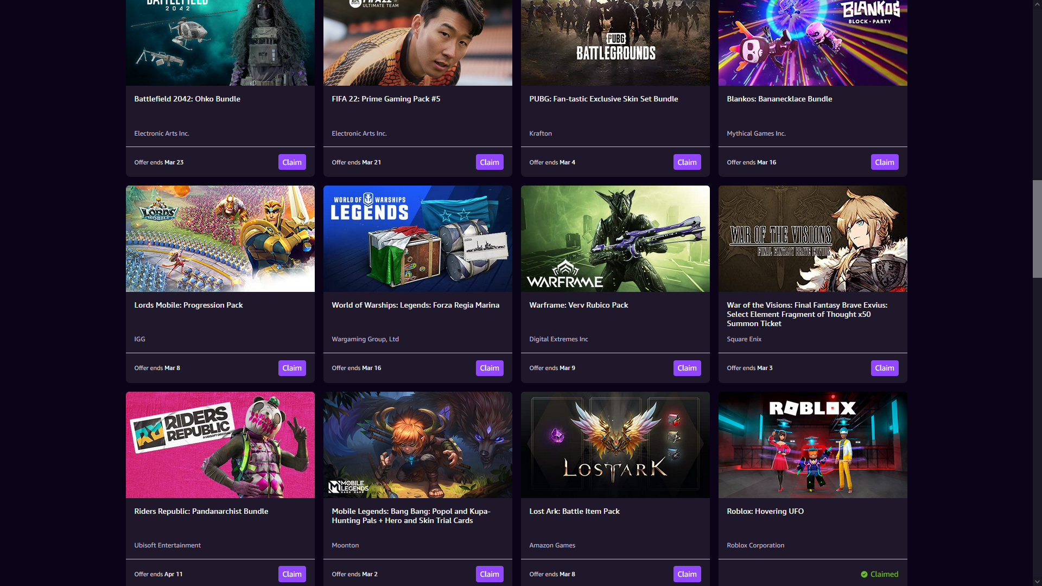Screen dimensions: 1042x586
Task: Open the War of the Visions cover image
Action: [813, 239]
